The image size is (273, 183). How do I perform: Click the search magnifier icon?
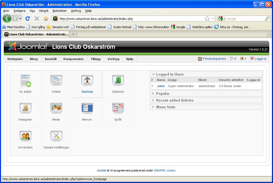tap(267, 18)
